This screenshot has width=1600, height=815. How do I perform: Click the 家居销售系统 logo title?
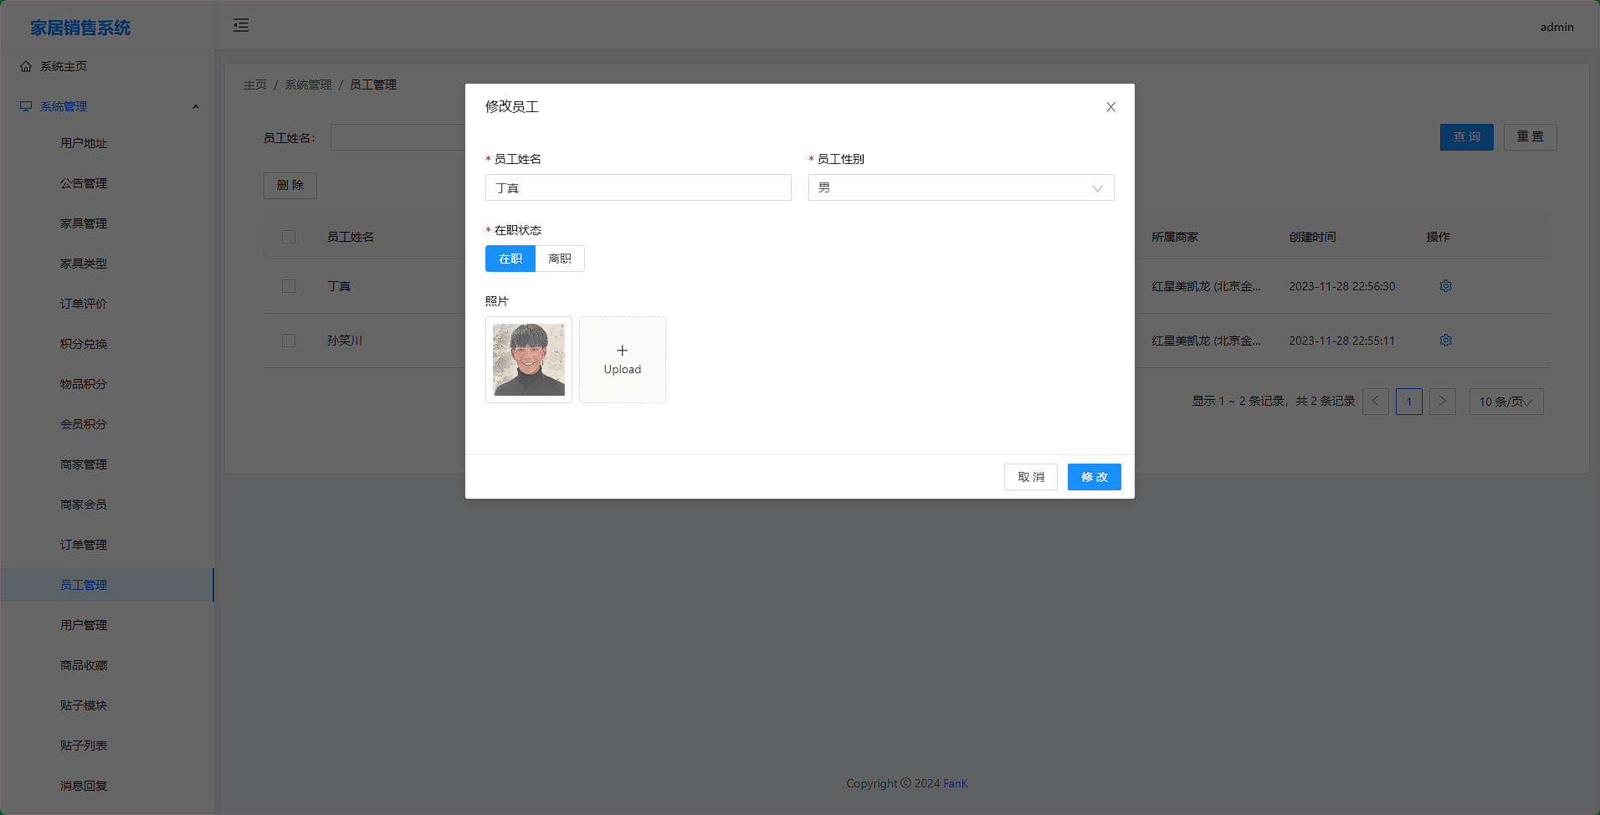(80, 28)
